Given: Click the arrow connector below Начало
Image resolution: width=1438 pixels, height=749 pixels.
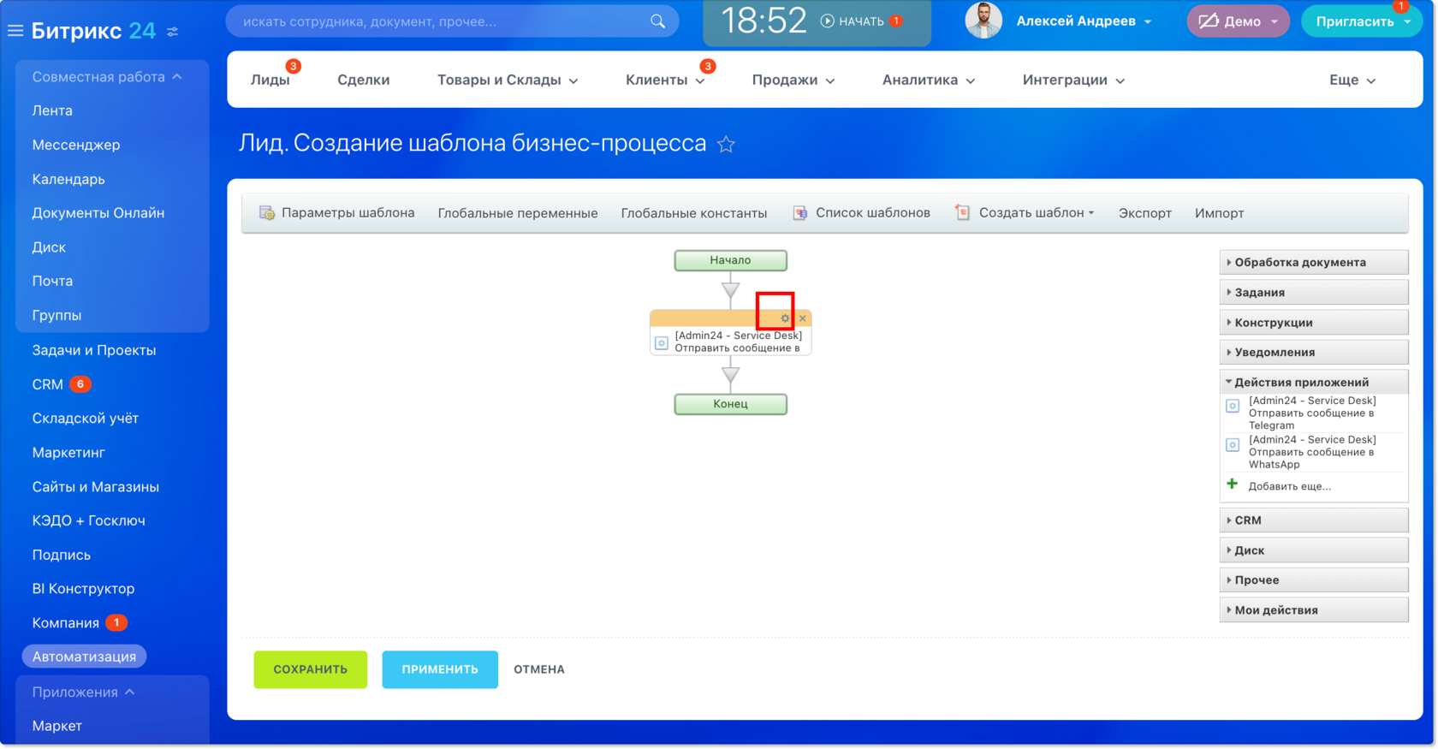Looking at the screenshot, I should point(730,291).
